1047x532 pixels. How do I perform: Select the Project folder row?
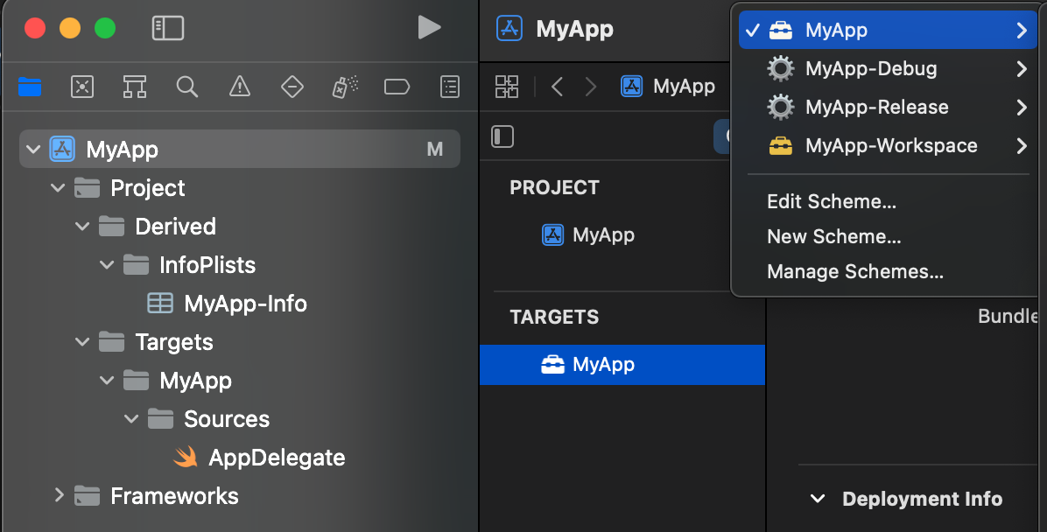[240, 188]
